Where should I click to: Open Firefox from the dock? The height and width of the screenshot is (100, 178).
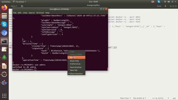[4, 7]
